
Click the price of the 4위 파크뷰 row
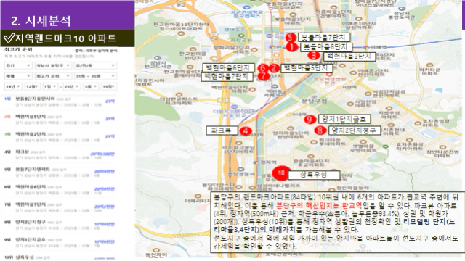[x=102, y=154]
